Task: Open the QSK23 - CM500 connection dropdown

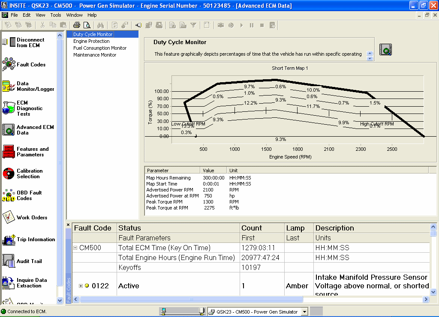Action: point(304,311)
